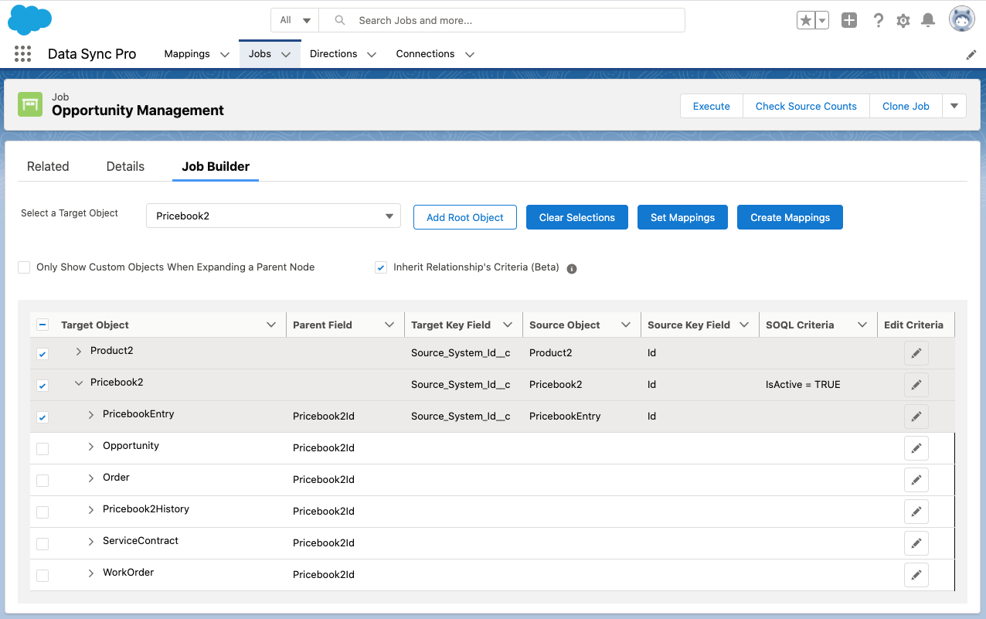
Task: Open the Connections navigation tab
Action: (425, 54)
